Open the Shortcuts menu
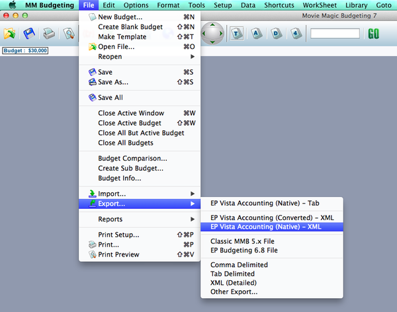Screen dimensions: 397x312 pyautogui.click(x=279, y=5)
